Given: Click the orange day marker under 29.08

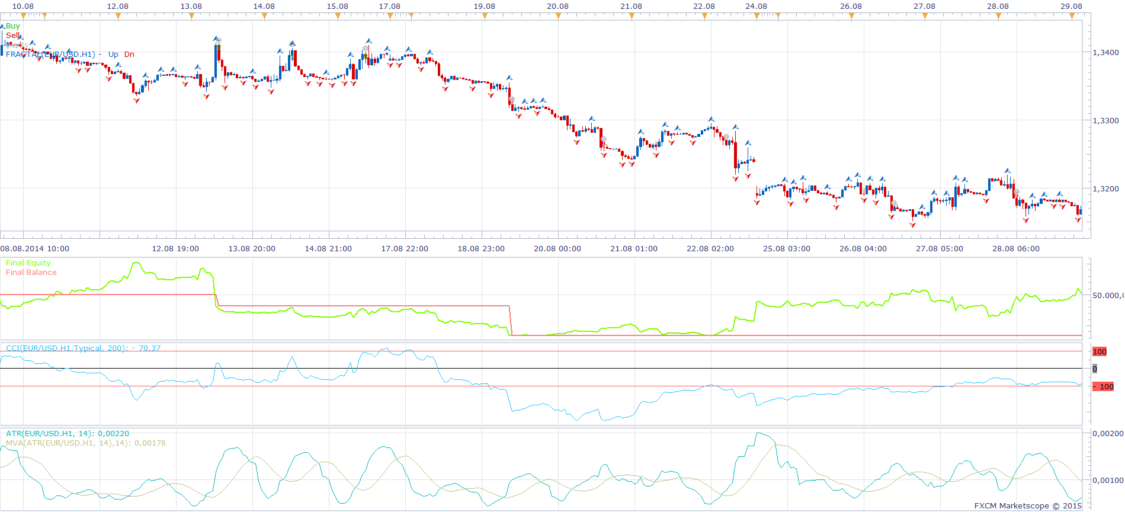Looking at the screenshot, I should 1072,16.
